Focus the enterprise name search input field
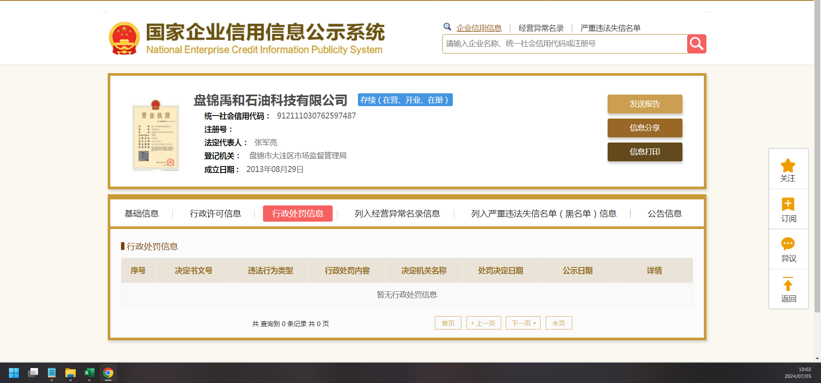 click(x=564, y=44)
